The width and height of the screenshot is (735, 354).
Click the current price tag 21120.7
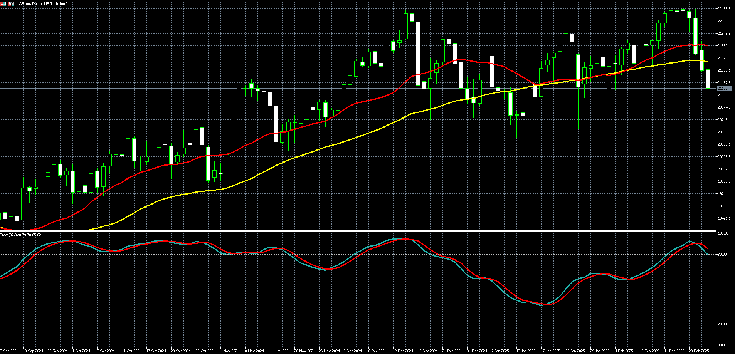(x=724, y=89)
